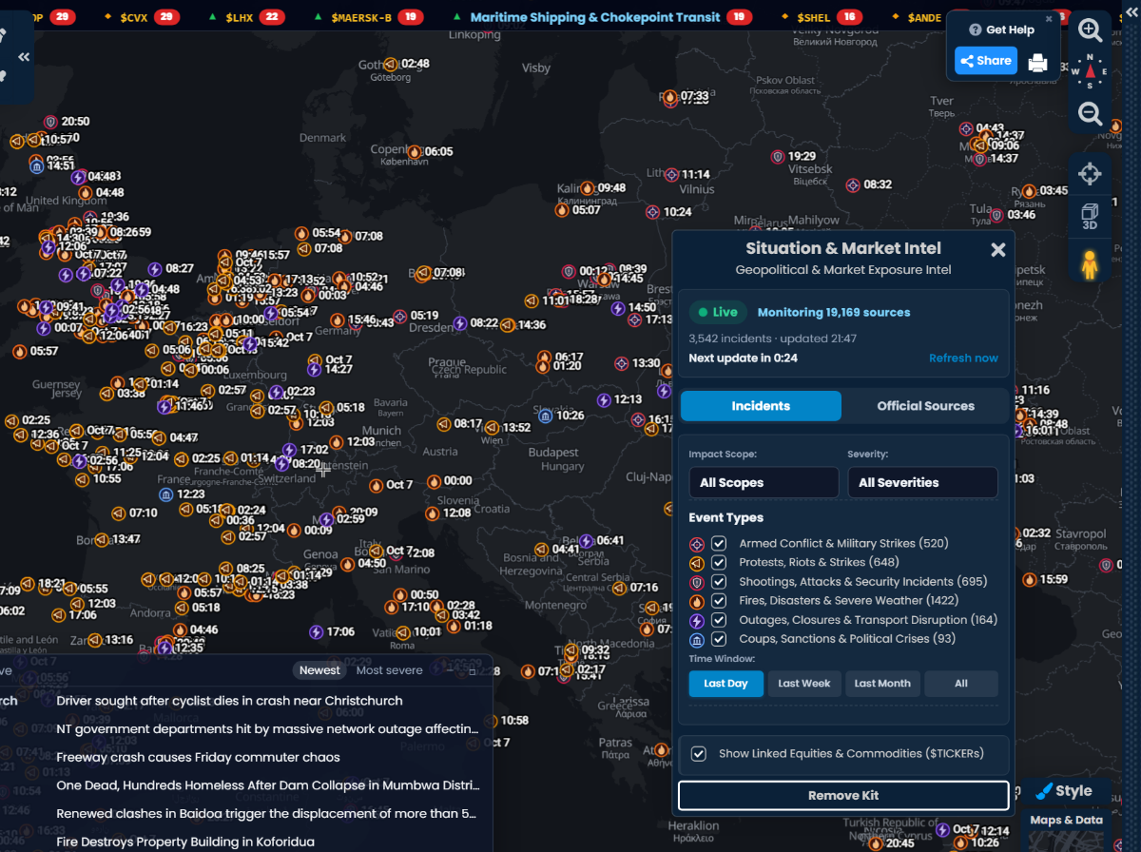Screen dimensions: 1141x852
Task: Select the protest marker at 08:17 near Munich
Action: pyautogui.click(x=443, y=424)
